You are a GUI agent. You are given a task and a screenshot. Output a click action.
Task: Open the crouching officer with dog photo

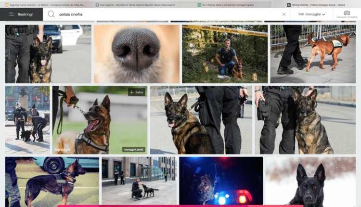click(x=225, y=54)
